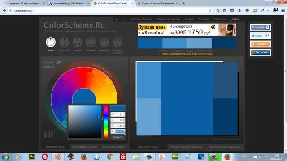Click inside the saturation-brightness picker square
Screen dimensions: 287x161
click(85, 122)
